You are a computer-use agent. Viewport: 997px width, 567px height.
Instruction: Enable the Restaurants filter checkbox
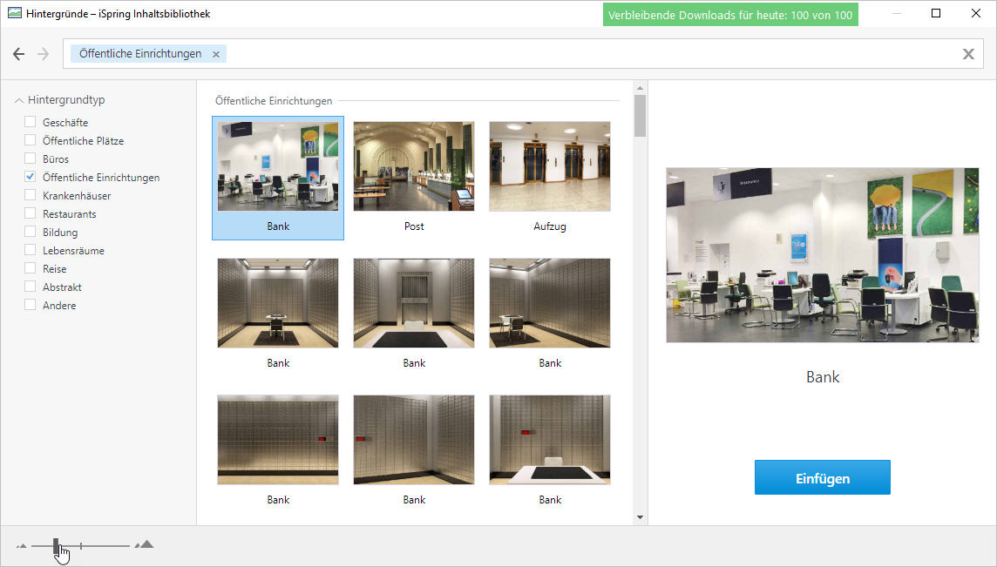31,213
